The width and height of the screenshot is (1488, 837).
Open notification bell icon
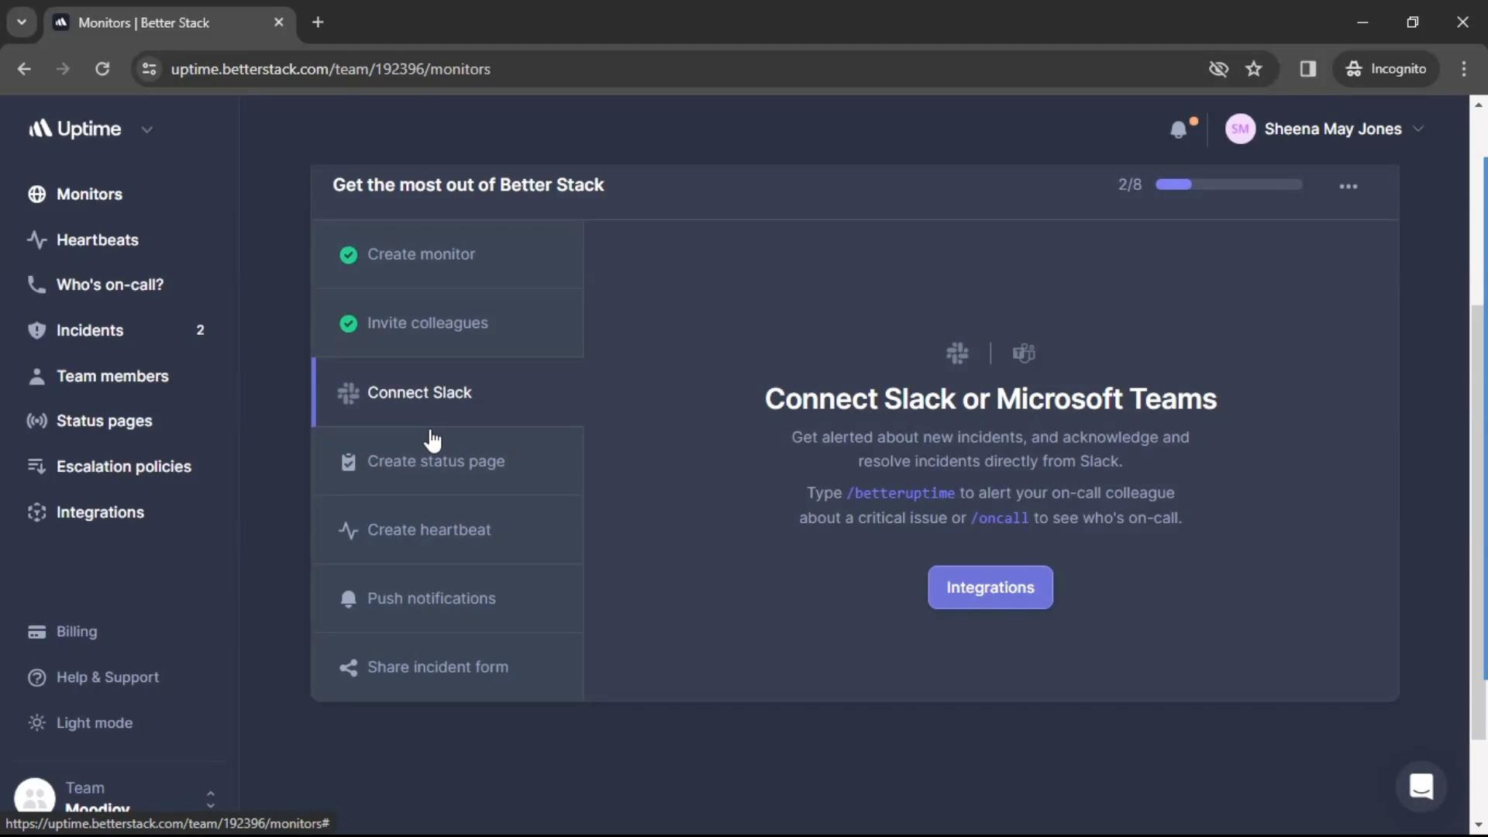(x=1180, y=129)
